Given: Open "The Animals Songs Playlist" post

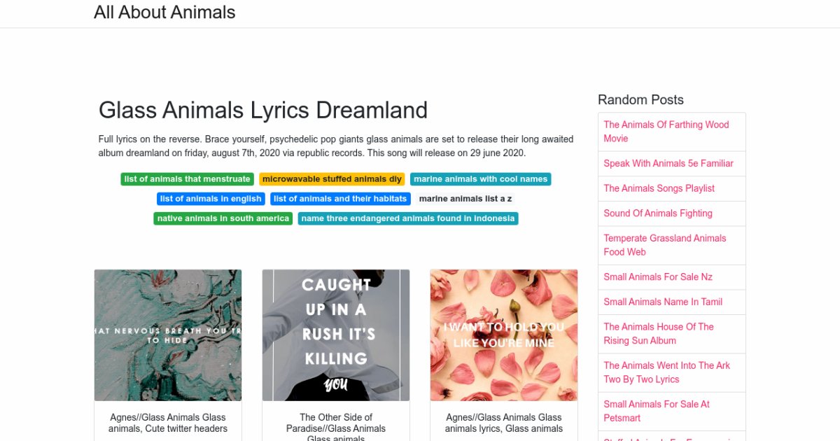Looking at the screenshot, I should click(659, 188).
